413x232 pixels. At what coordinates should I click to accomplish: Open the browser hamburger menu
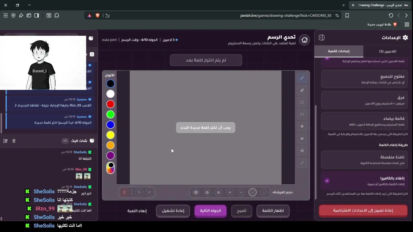pyautogui.click(x=5, y=15)
